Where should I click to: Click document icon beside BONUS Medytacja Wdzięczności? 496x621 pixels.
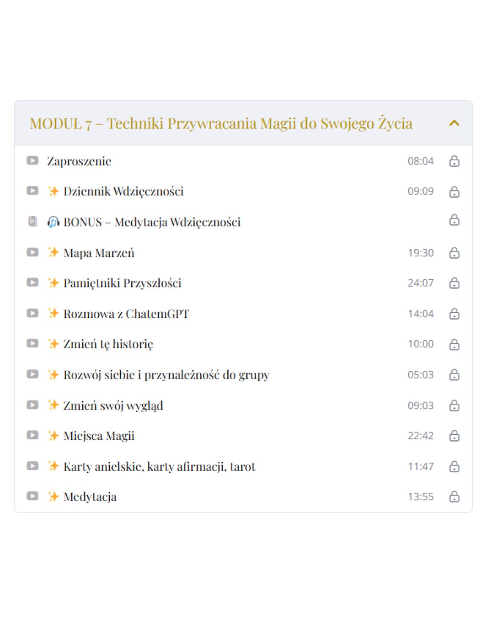click(x=32, y=222)
